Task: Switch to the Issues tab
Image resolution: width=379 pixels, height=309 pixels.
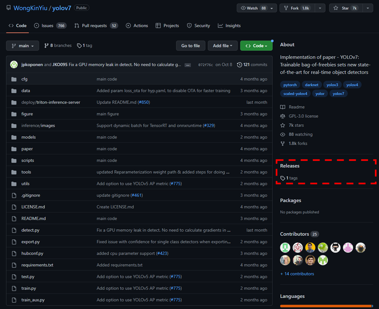Action: (x=50, y=26)
